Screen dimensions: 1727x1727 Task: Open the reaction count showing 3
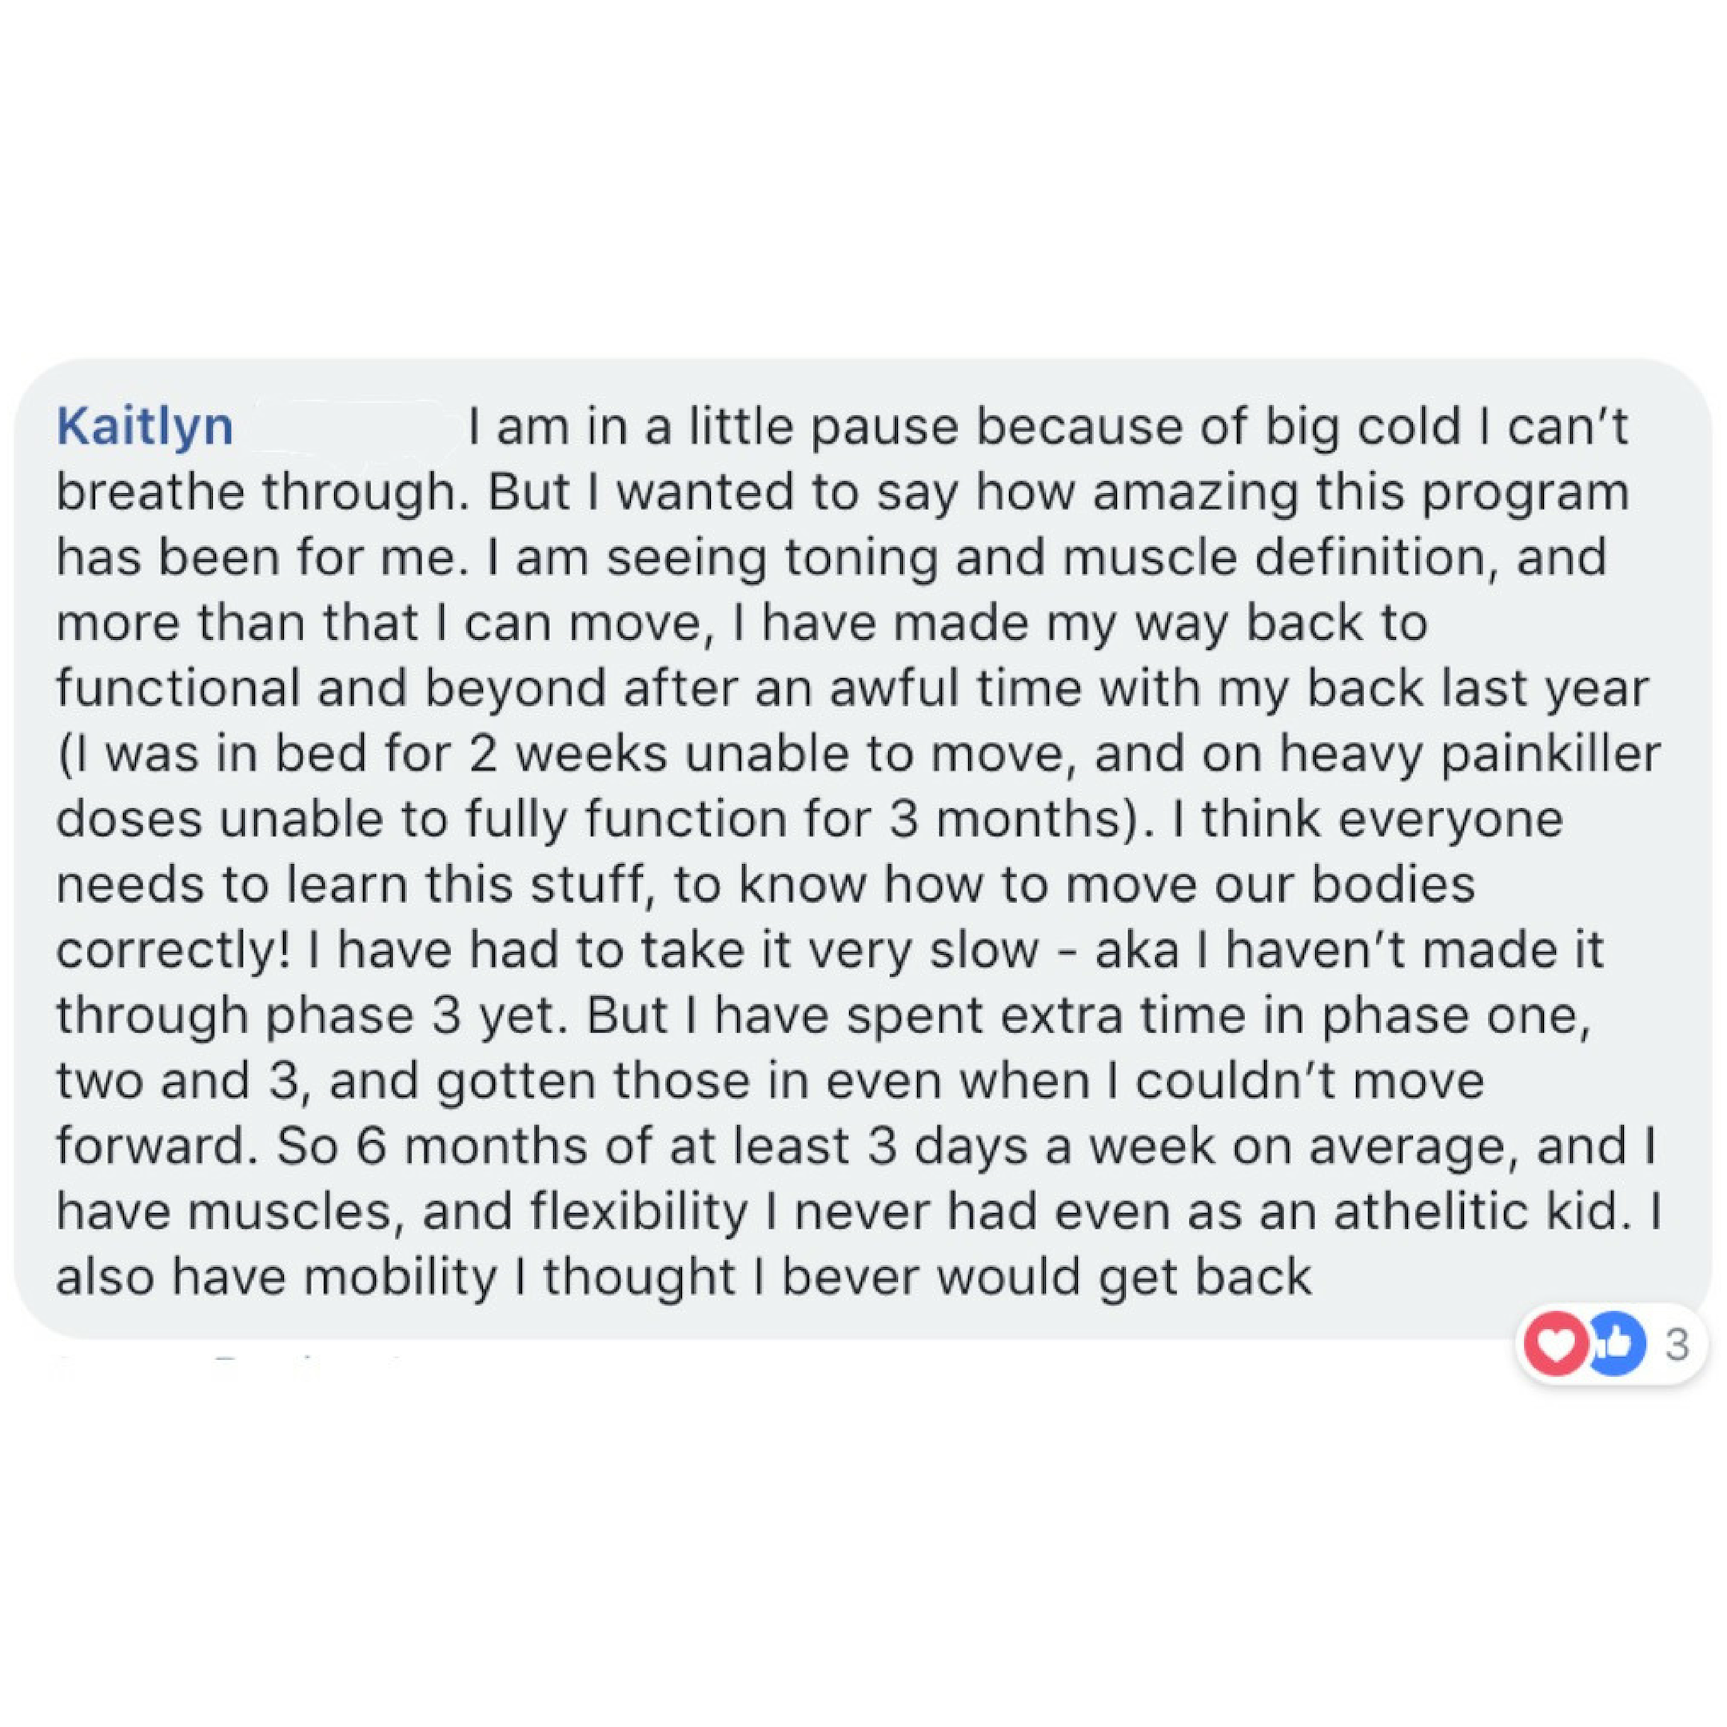(1677, 1344)
